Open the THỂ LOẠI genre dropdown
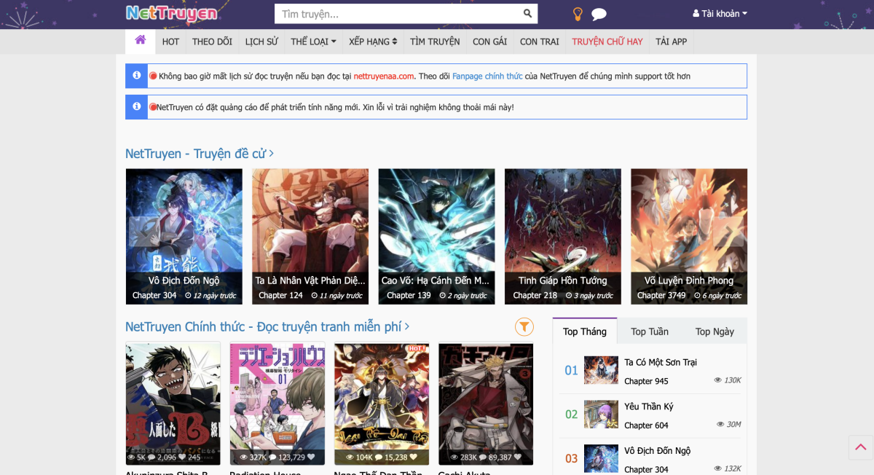874x475 pixels. coord(313,42)
